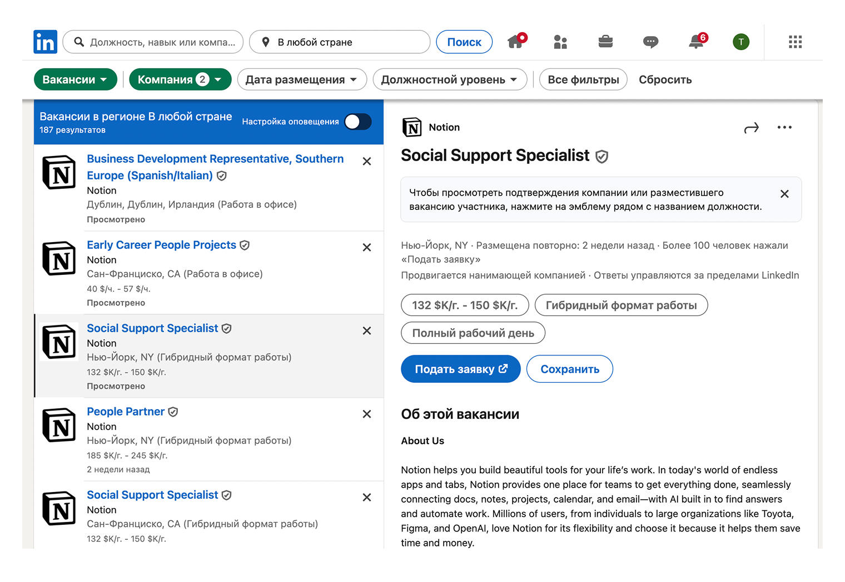Open the notifications bell icon
The height and width of the screenshot is (582, 845).
tap(696, 42)
